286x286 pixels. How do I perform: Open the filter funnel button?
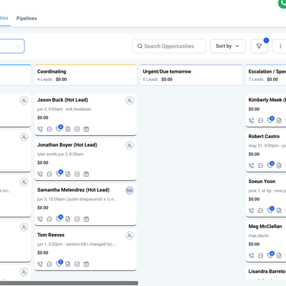point(259,46)
